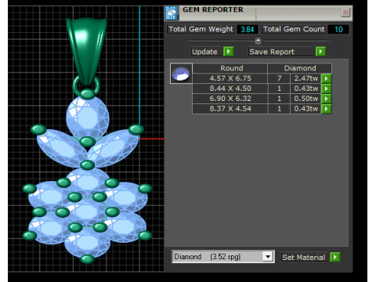Image resolution: width=376 pixels, height=282 pixels.
Task: Click the green arrow for the 8.37 X 4.54 row
Action: pyautogui.click(x=326, y=109)
